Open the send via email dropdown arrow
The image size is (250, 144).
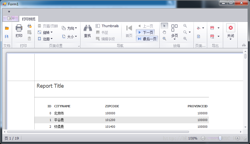[x=218, y=36]
